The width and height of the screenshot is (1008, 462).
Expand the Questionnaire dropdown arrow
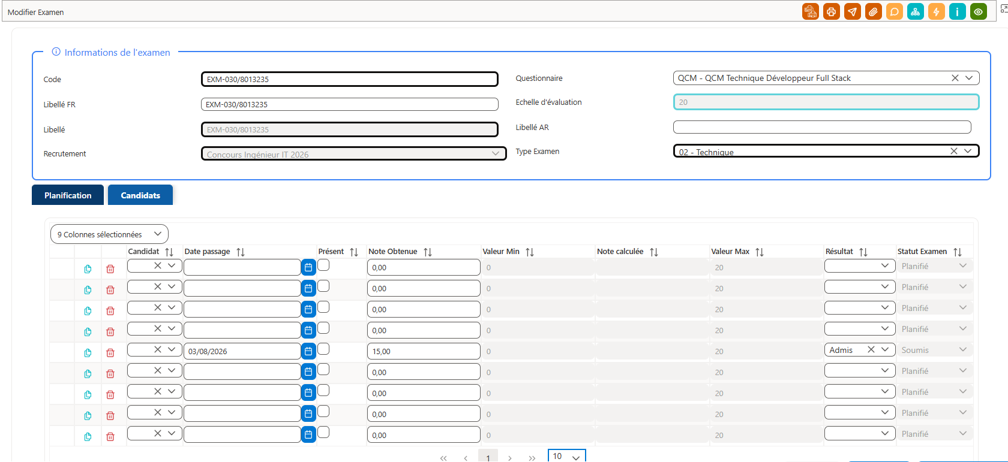(x=969, y=78)
